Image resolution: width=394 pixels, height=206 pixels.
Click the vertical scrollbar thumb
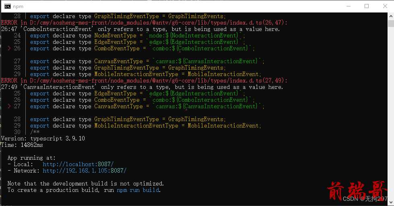391,24
